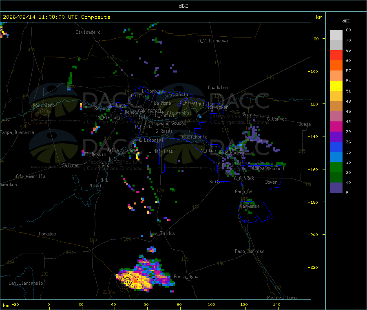This screenshot has width=367, height=310.
Task: Click the light gray 70–80 dBZ legend swatch
Action: [x=336, y=35]
